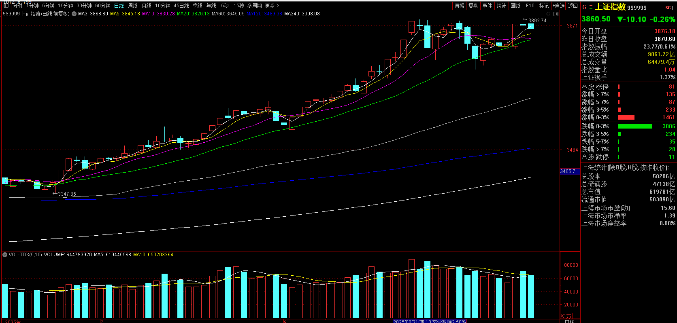Click the yellow list icon beside 上证指数

click(591, 7)
